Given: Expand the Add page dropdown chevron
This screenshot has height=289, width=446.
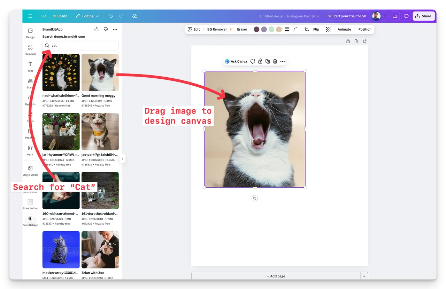Looking at the screenshot, I should click(x=364, y=275).
